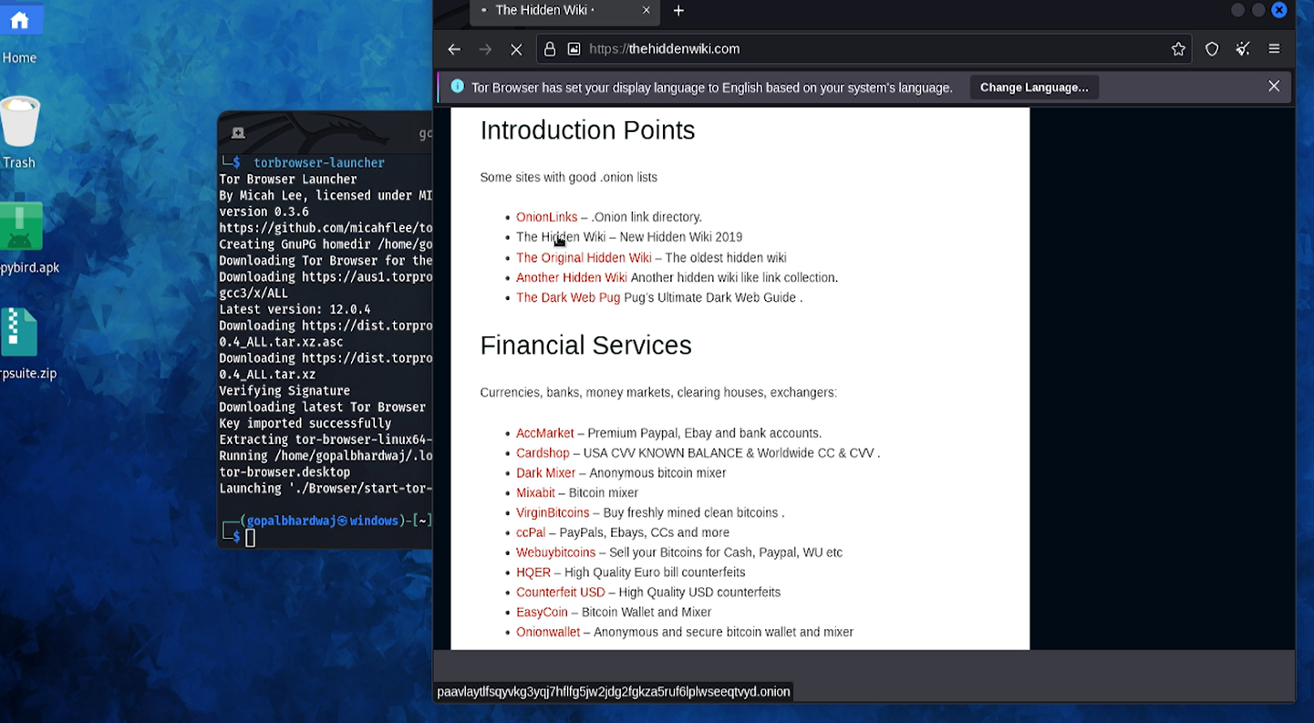The image size is (1314, 723).
Task: Click Change Language button
Action: [x=1034, y=88]
